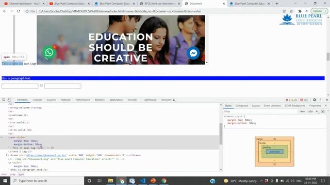Viewport: 330px width, 185px height.
Task: Select the html breadcrumb
Action: coord(4,174)
